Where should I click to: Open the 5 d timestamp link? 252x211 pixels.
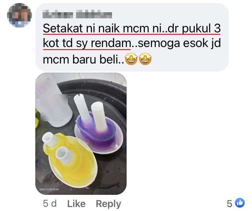50,204
